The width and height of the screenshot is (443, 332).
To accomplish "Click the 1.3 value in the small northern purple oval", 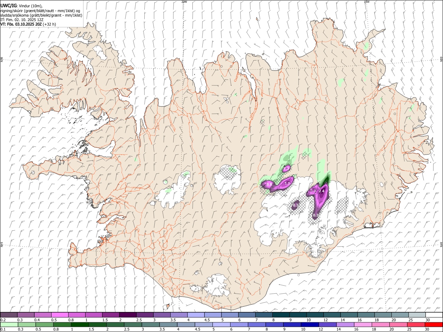I will 287,168.
